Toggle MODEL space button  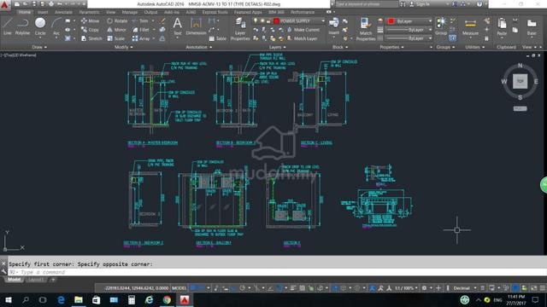click(x=179, y=288)
